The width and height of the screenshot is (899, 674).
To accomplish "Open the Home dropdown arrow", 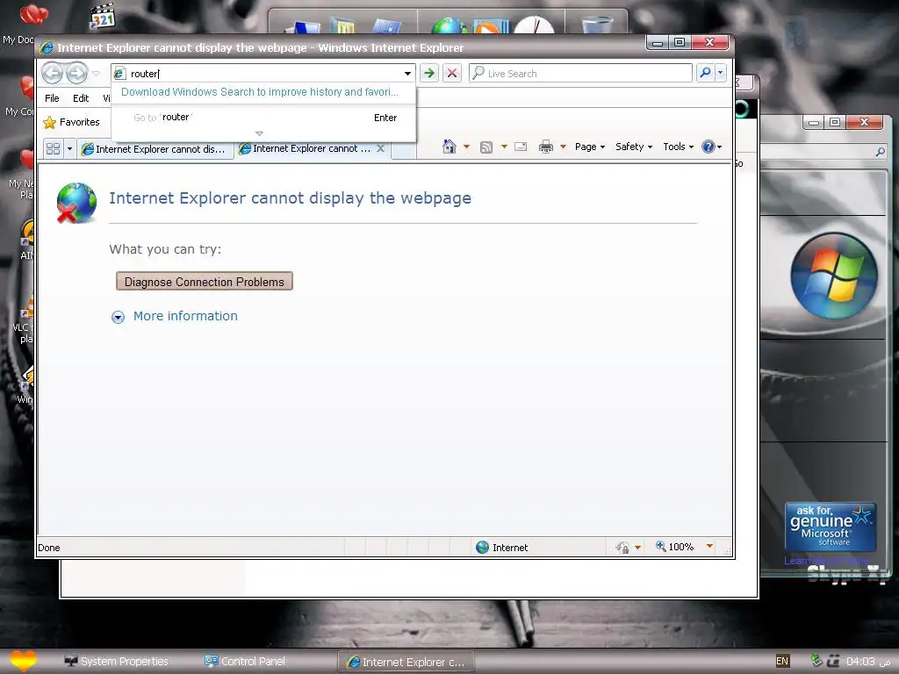I will coord(467,147).
